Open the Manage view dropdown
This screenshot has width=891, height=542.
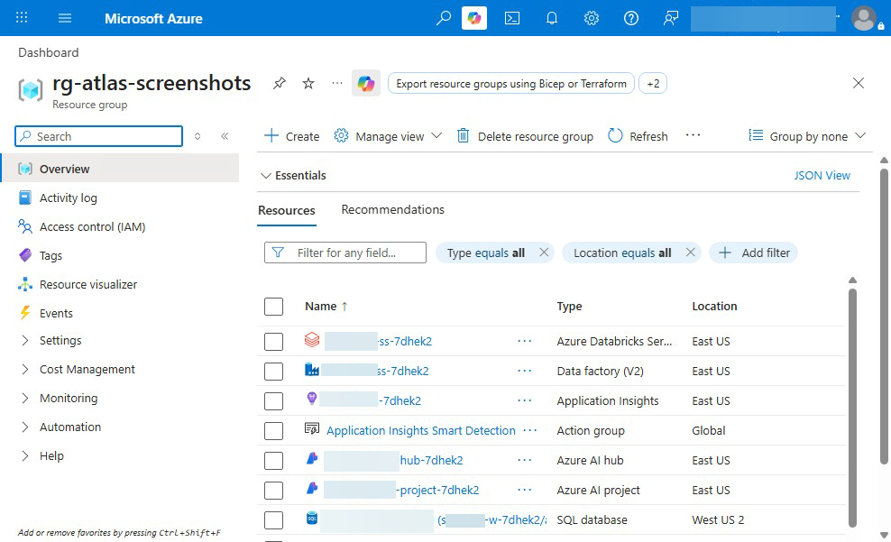[388, 136]
